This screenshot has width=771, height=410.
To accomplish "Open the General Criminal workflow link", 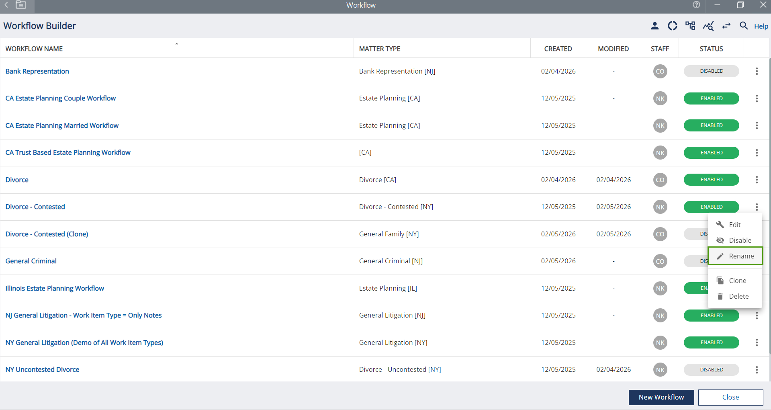I will 31,261.
